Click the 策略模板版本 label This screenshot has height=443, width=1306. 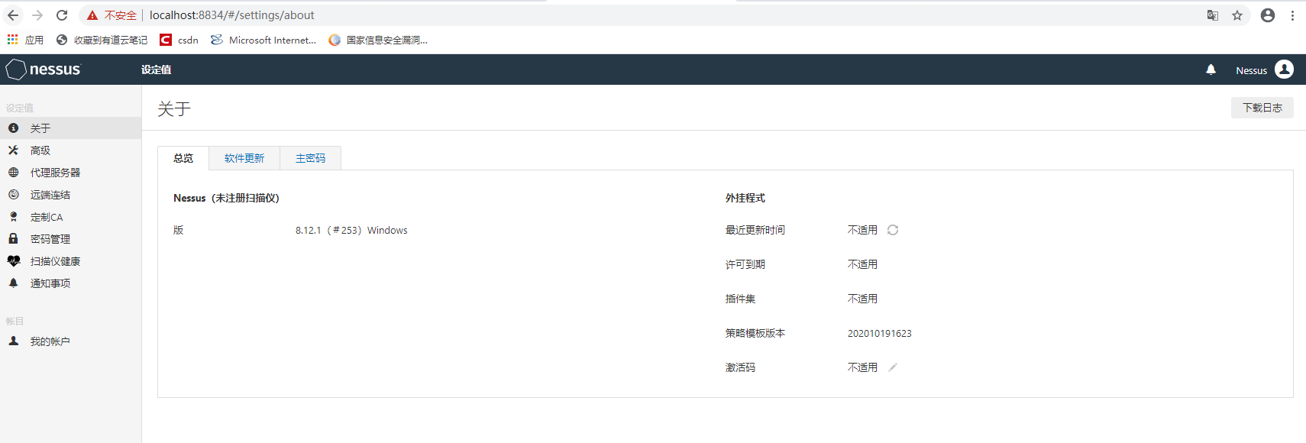755,333
